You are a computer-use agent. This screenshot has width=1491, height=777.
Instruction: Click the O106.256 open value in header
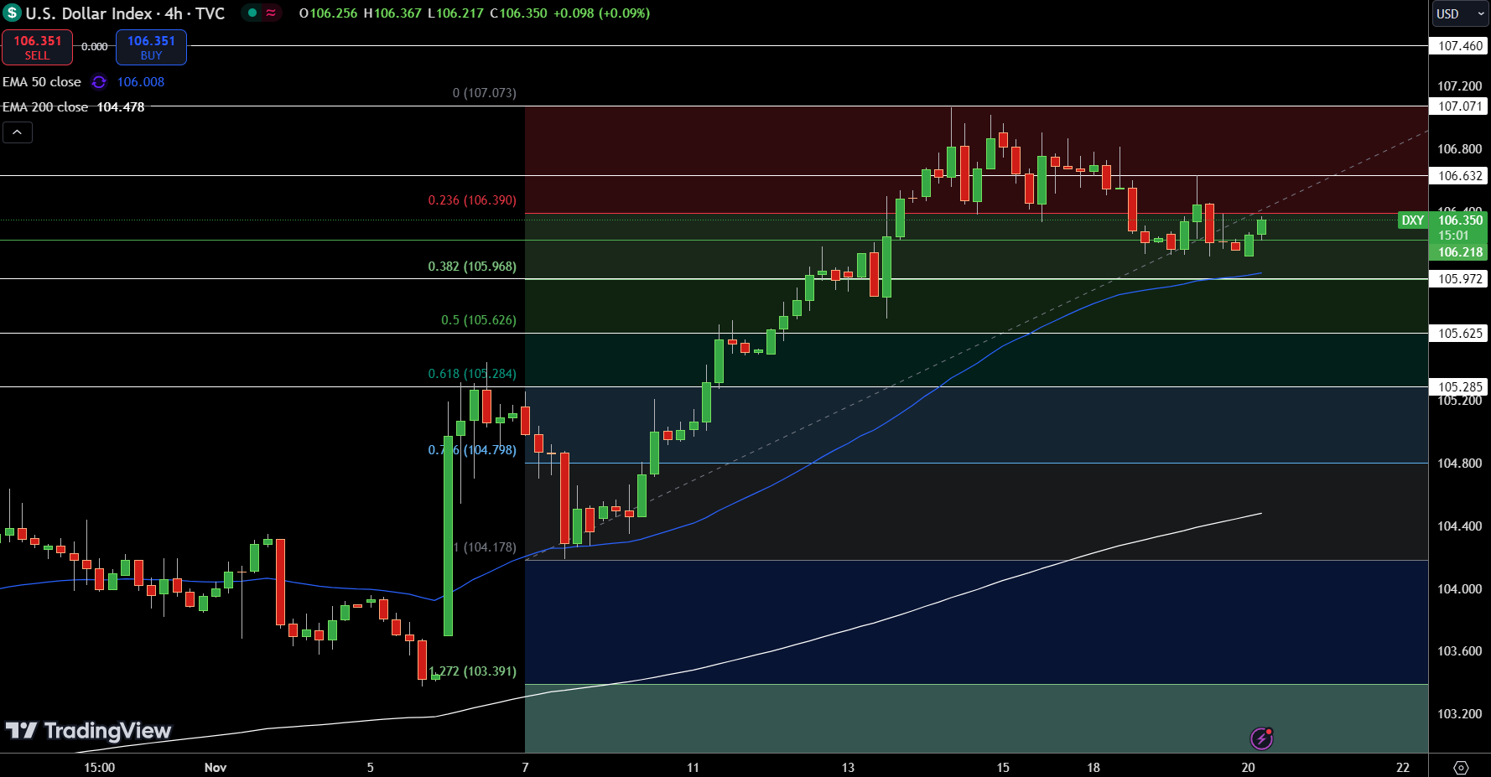coord(328,13)
